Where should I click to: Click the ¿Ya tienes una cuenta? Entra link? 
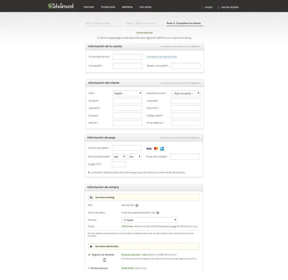click(x=162, y=57)
